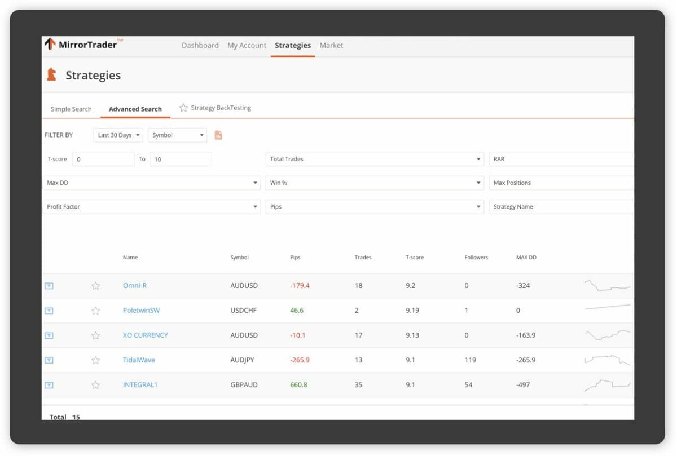Open the Max Positions filter dropdown
The height and width of the screenshot is (456, 677).
point(561,183)
